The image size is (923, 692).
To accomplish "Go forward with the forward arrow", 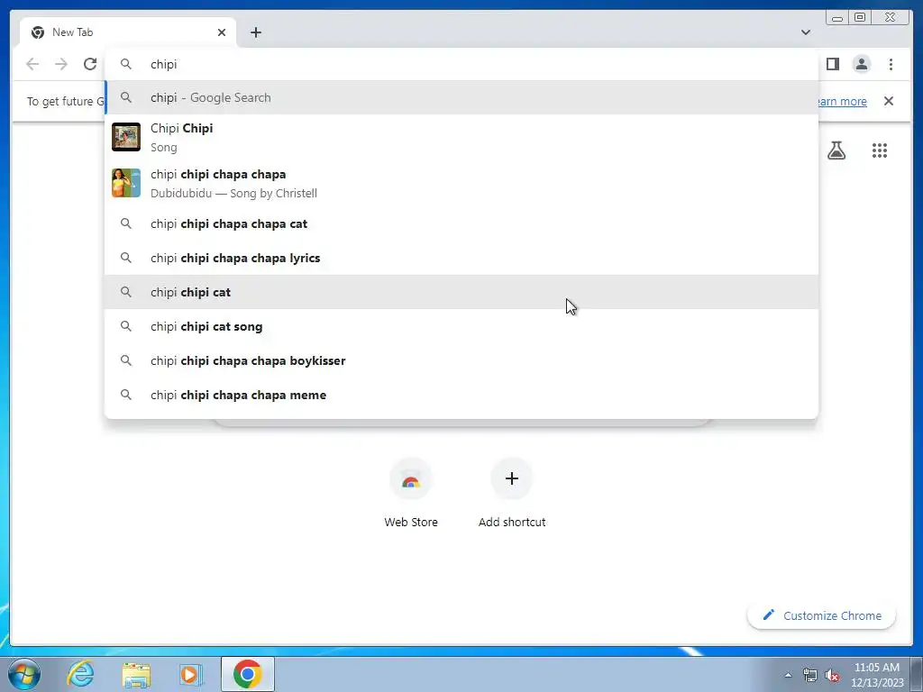I will (x=61, y=64).
